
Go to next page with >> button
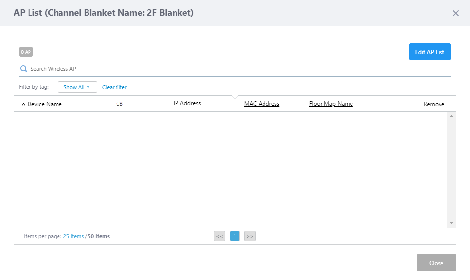tap(250, 236)
